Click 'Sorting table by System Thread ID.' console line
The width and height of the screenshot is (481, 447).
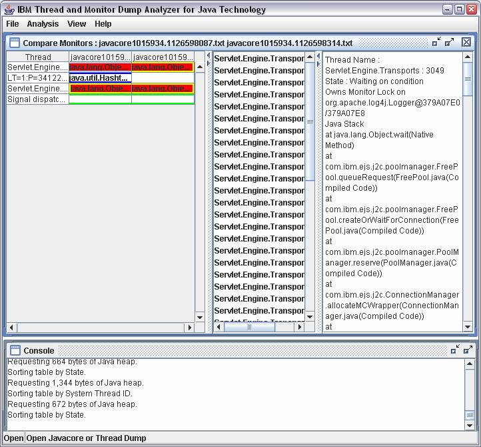70,393
